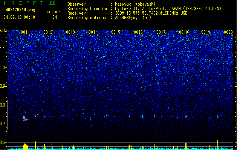This screenshot has width=237, height=150.
Task: Click the 1.0 kHz axis tick label
Action: coord(3,67)
